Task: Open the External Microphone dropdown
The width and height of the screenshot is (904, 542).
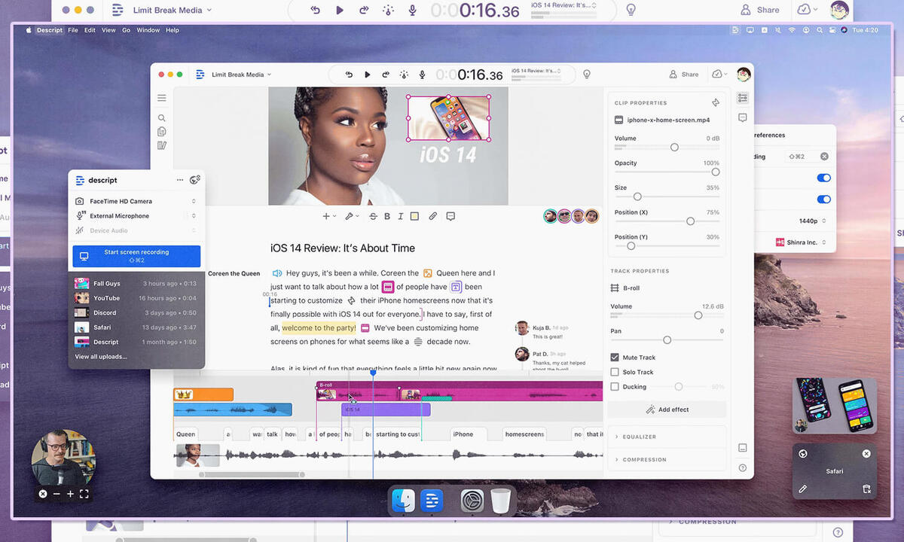Action: coord(136,216)
